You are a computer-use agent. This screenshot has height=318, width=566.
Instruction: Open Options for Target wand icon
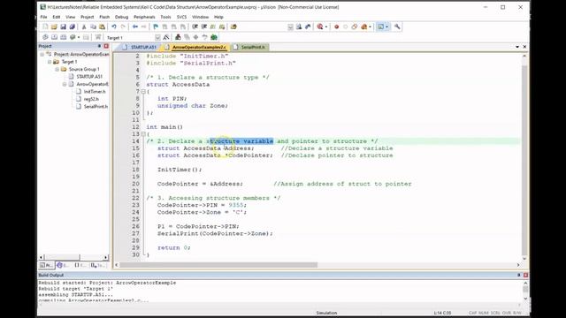[166, 37]
